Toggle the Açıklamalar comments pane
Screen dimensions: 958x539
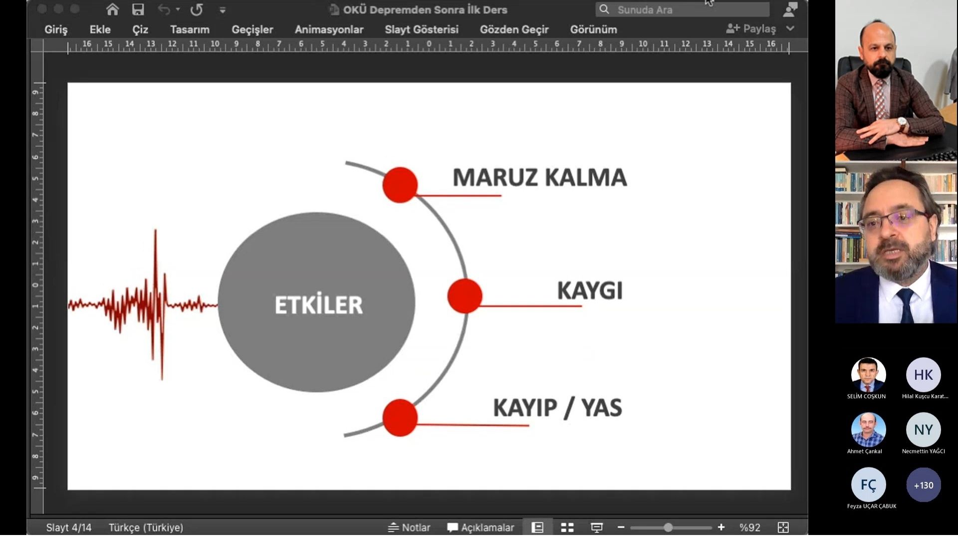[481, 528]
